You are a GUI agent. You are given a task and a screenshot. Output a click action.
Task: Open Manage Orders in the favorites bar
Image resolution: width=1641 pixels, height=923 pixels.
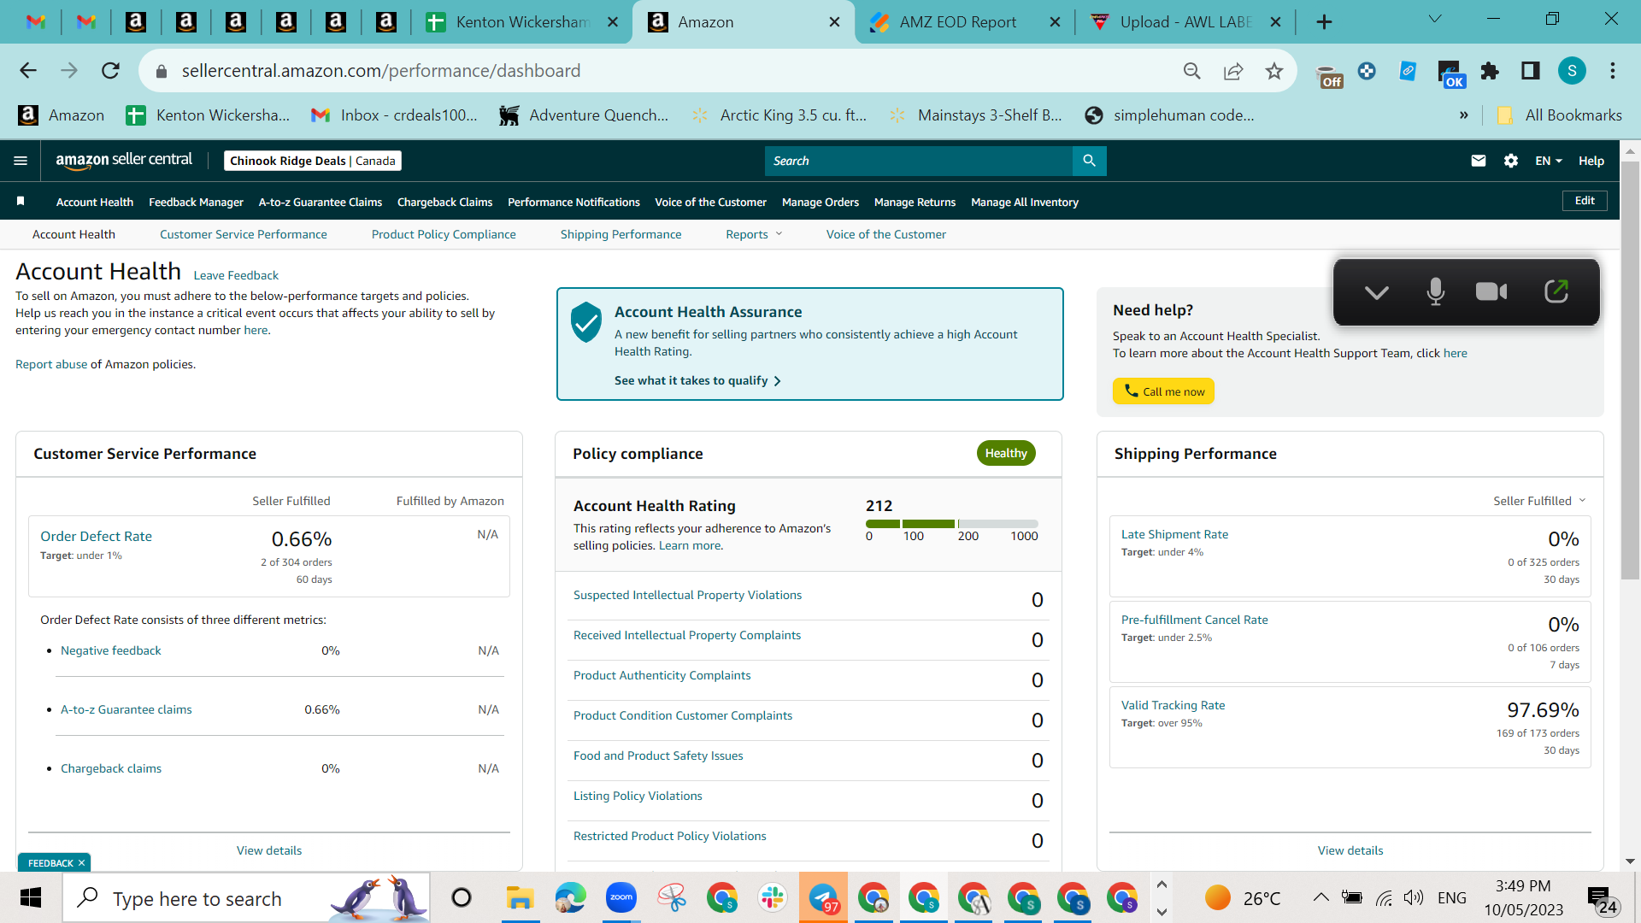click(x=820, y=202)
